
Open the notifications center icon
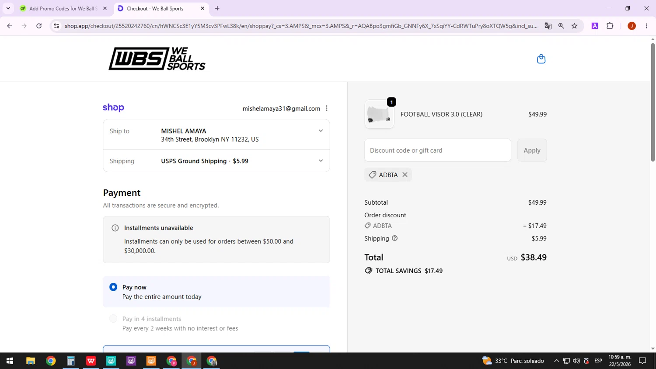642,361
